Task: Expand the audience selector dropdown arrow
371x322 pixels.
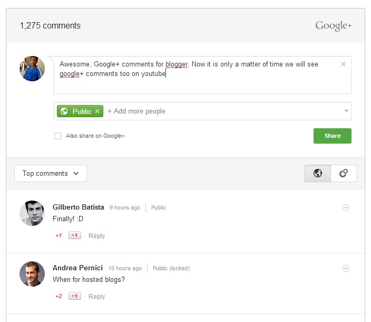Action: coord(346,111)
